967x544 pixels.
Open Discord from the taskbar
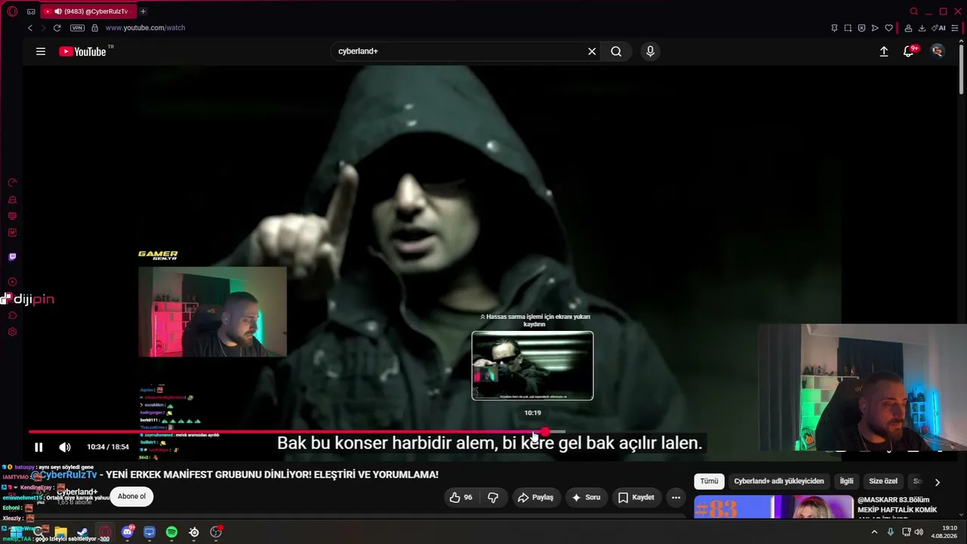pyautogui.click(x=127, y=533)
